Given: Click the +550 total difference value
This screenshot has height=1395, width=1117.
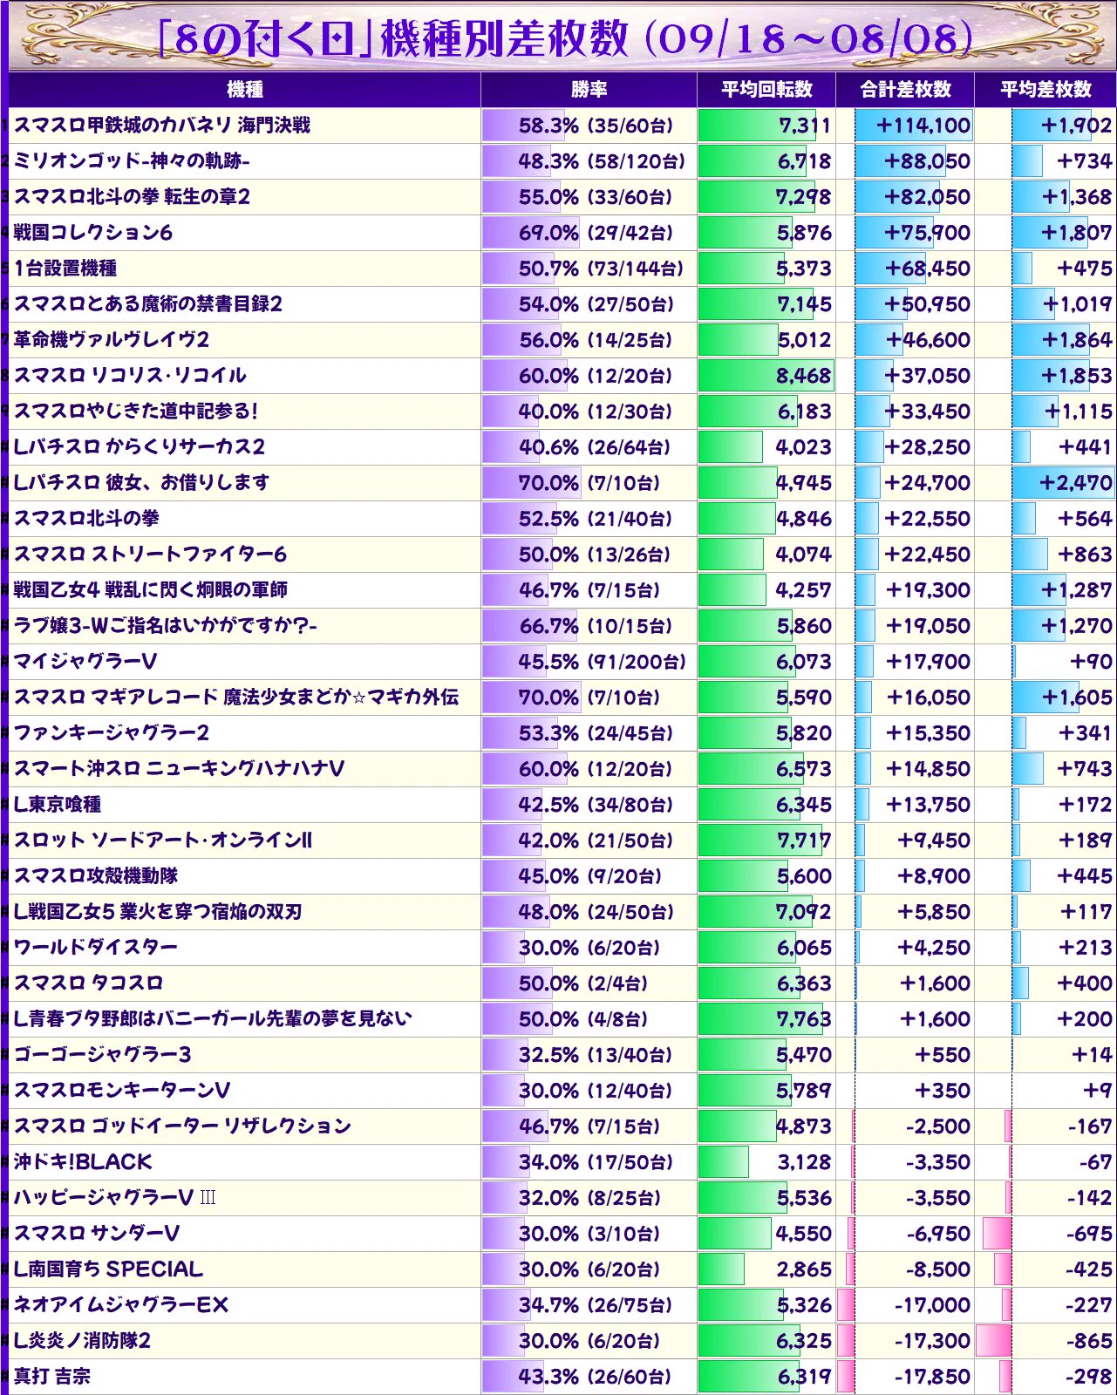Looking at the screenshot, I should 943,1055.
